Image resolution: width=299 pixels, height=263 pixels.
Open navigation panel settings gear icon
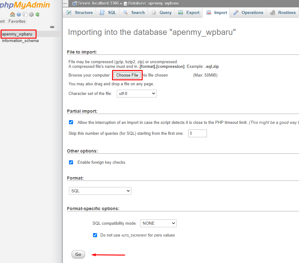coord(31,14)
